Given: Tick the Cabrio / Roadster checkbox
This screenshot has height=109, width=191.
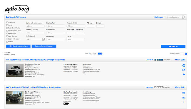Looking at the screenshot, I should coord(7,39).
